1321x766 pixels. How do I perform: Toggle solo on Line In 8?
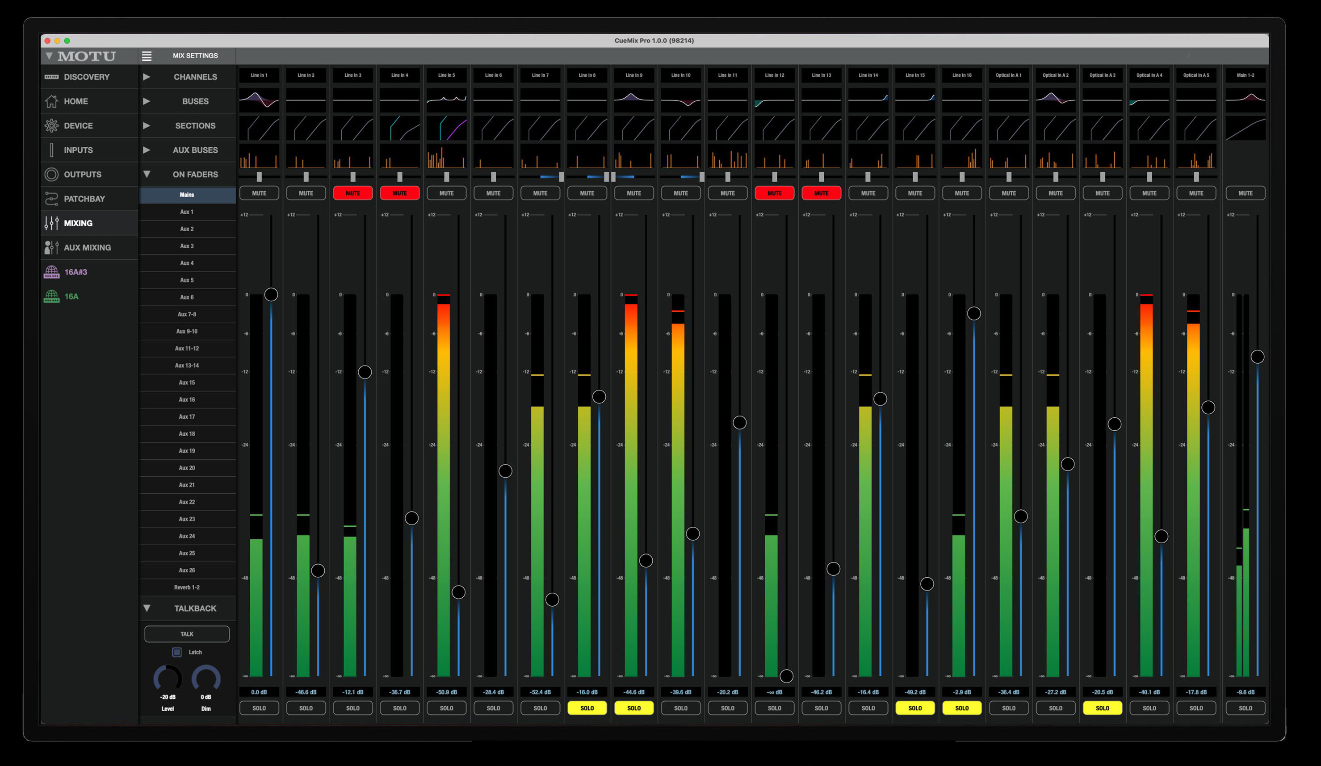pos(587,708)
